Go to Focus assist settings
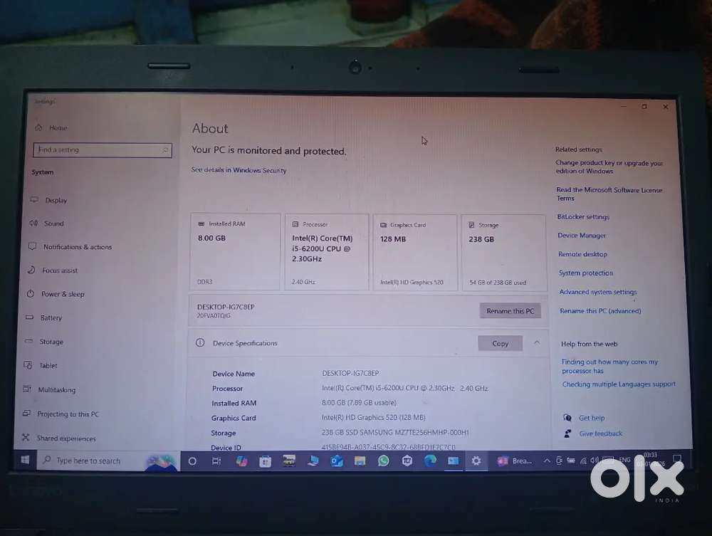 point(60,270)
